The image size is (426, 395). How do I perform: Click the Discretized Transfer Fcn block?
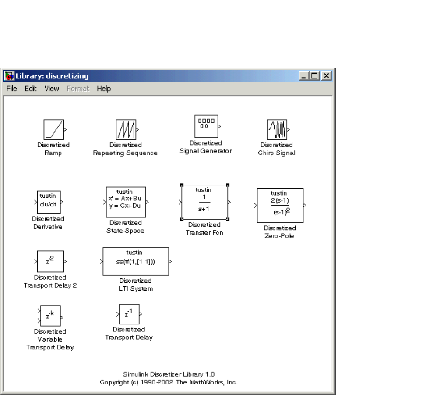[x=204, y=202]
